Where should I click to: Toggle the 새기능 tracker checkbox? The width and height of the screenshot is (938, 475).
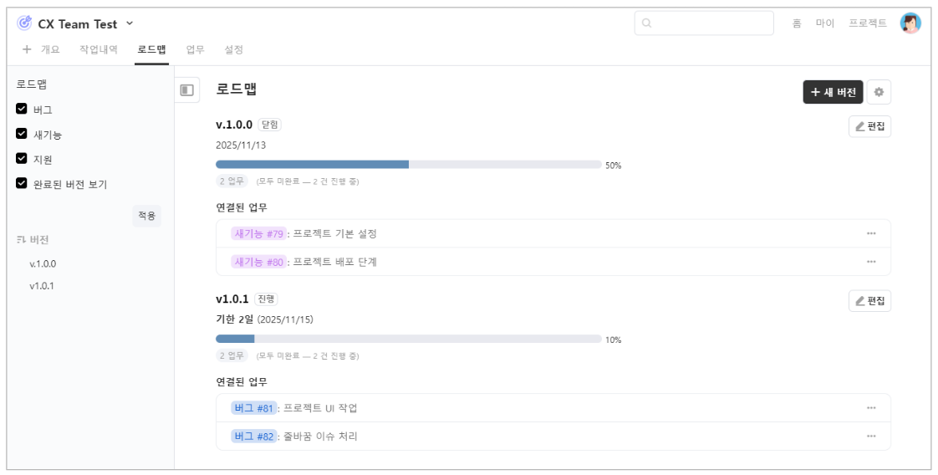click(22, 134)
